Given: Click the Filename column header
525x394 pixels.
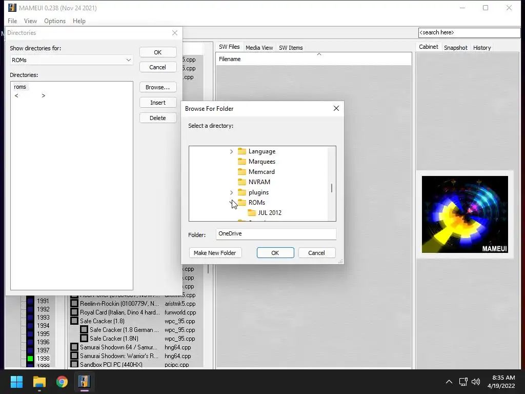Looking at the screenshot, I should coord(314,59).
